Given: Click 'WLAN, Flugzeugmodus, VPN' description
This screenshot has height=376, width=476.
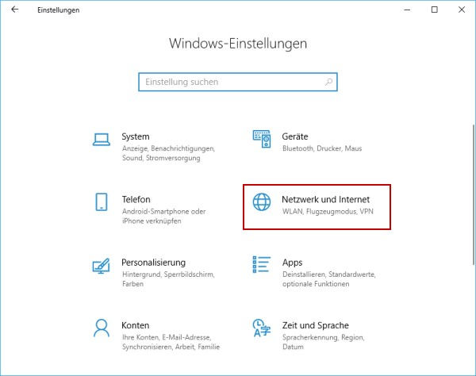Looking at the screenshot, I should [328, 212].
